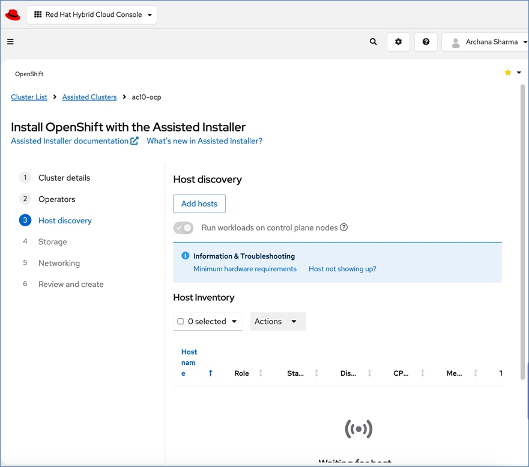Open What's new in Assisted Installer link
Screen dimensions: 529x467
(x=204, y=141)
